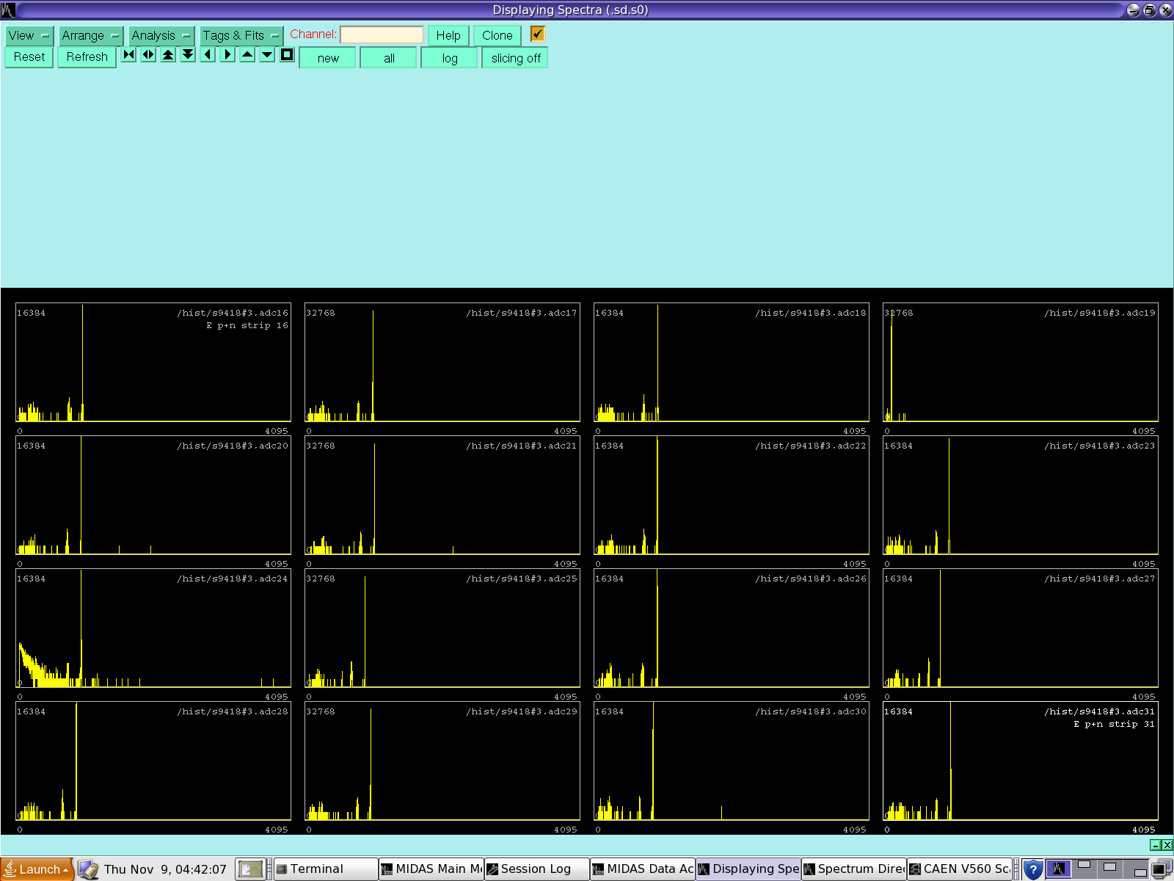Toggle the slicing off button
The image size is (1174, 881).
515,58
